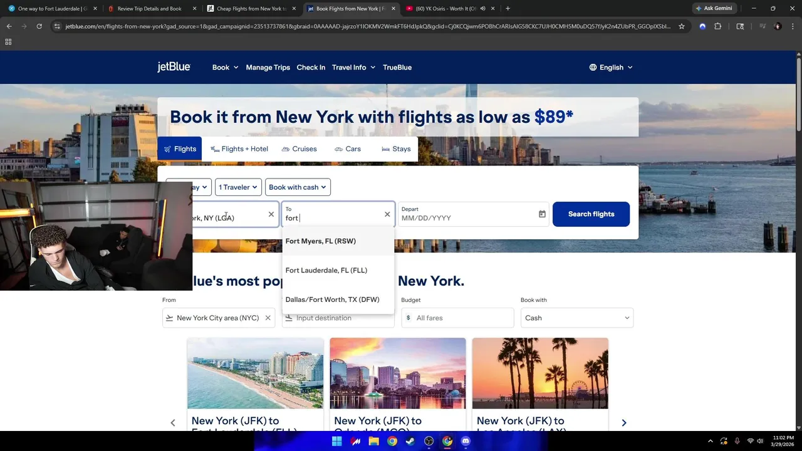The width and height of the screenshot is (802, 451).
Task: Switch to Review Trip Details browser tab
Action: tap(150, 9)
